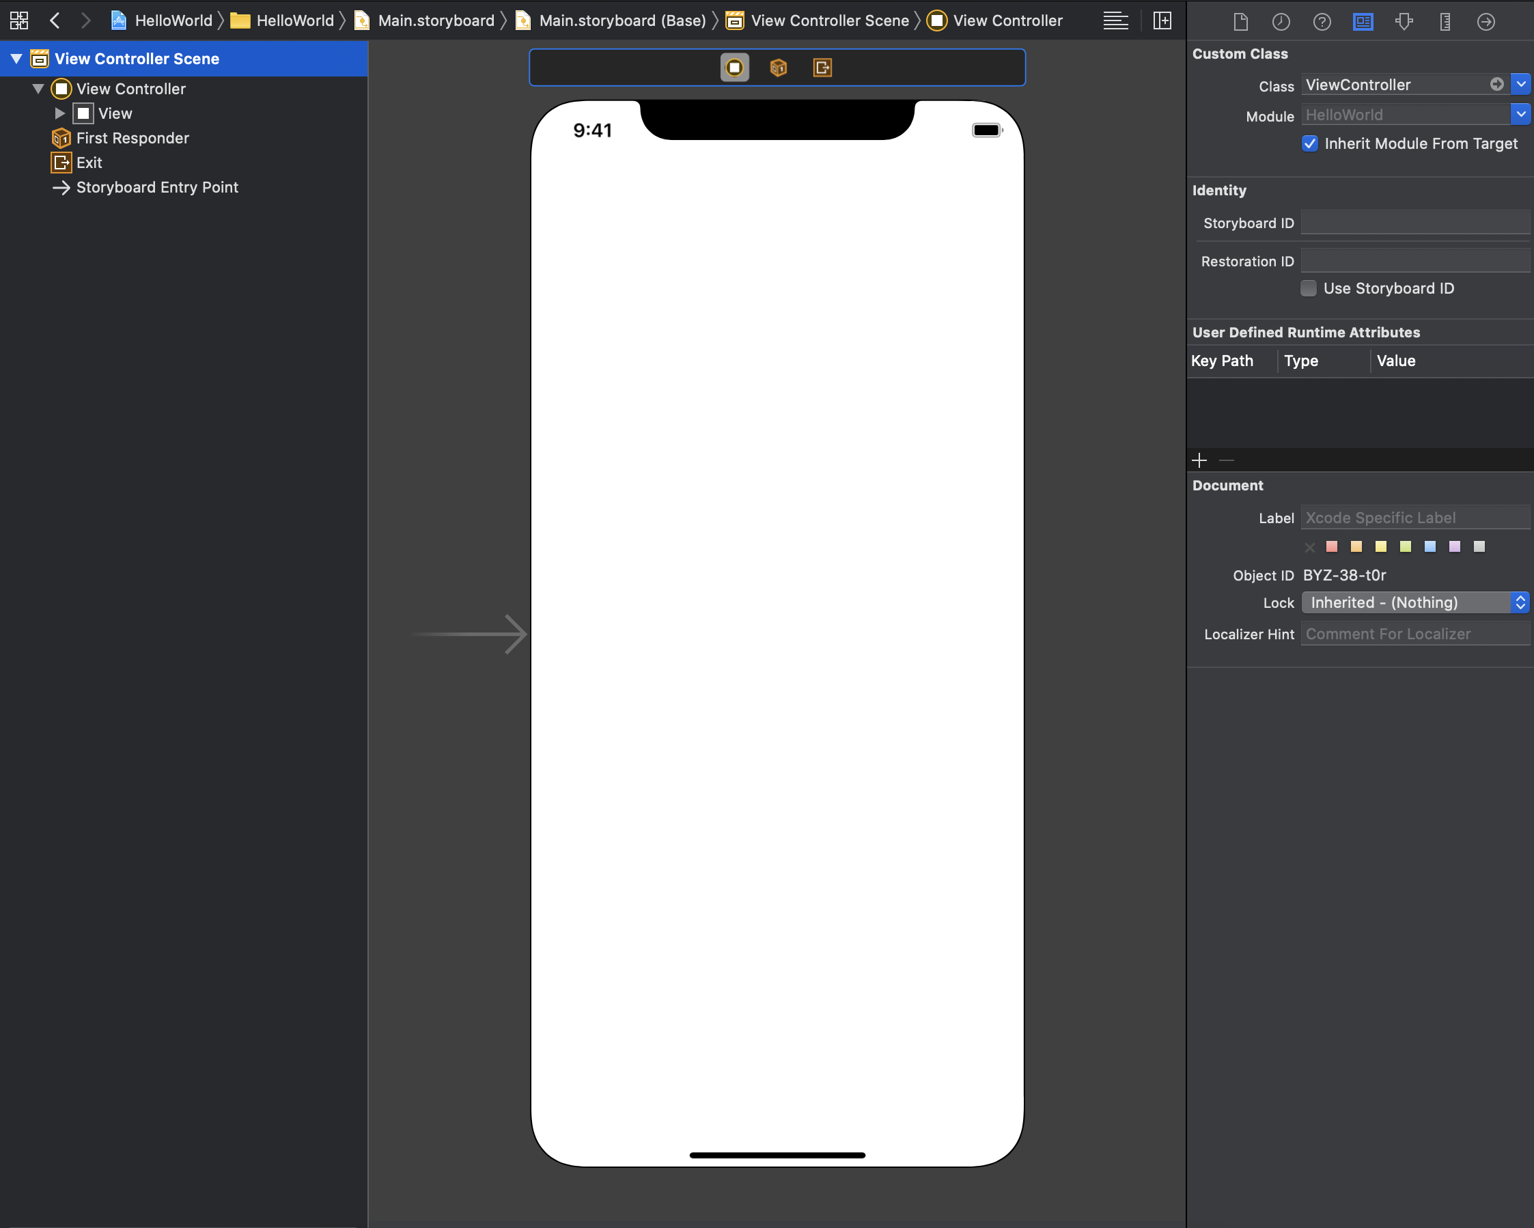Screen dimensions: 1534x1228
Task: Add a user defined runtime attribute
Action: click(x=1199, y=460)
